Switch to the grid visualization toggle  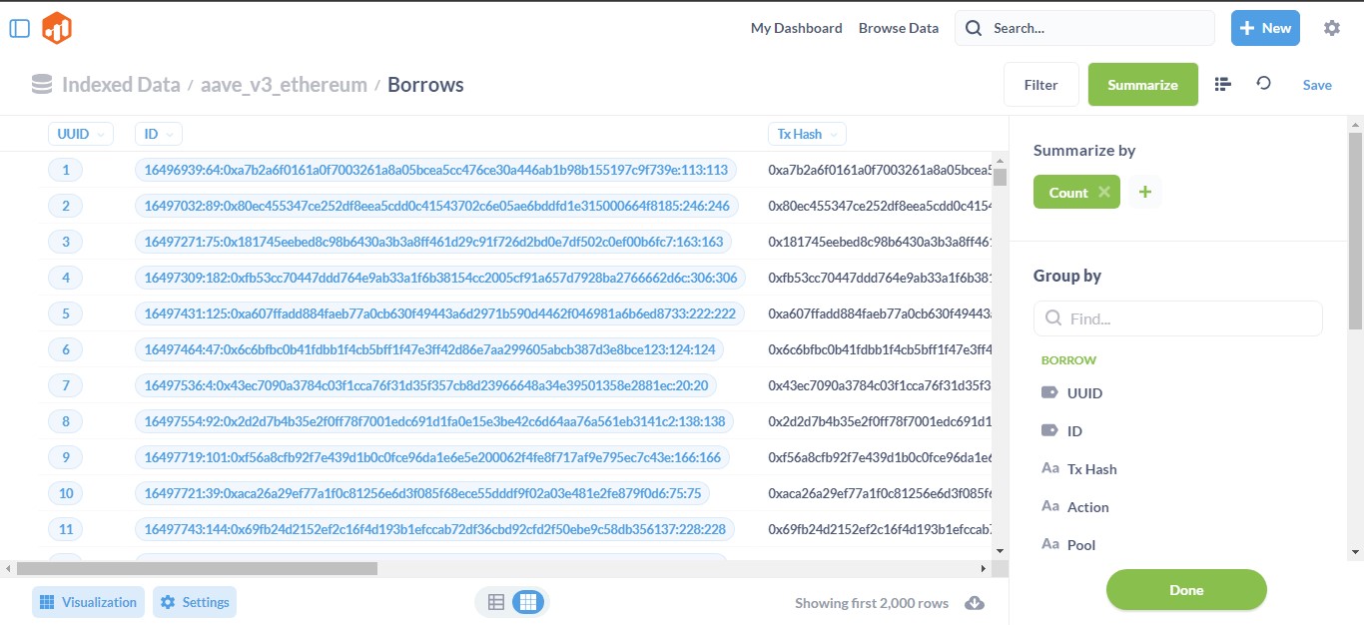(x=528, y=602)
